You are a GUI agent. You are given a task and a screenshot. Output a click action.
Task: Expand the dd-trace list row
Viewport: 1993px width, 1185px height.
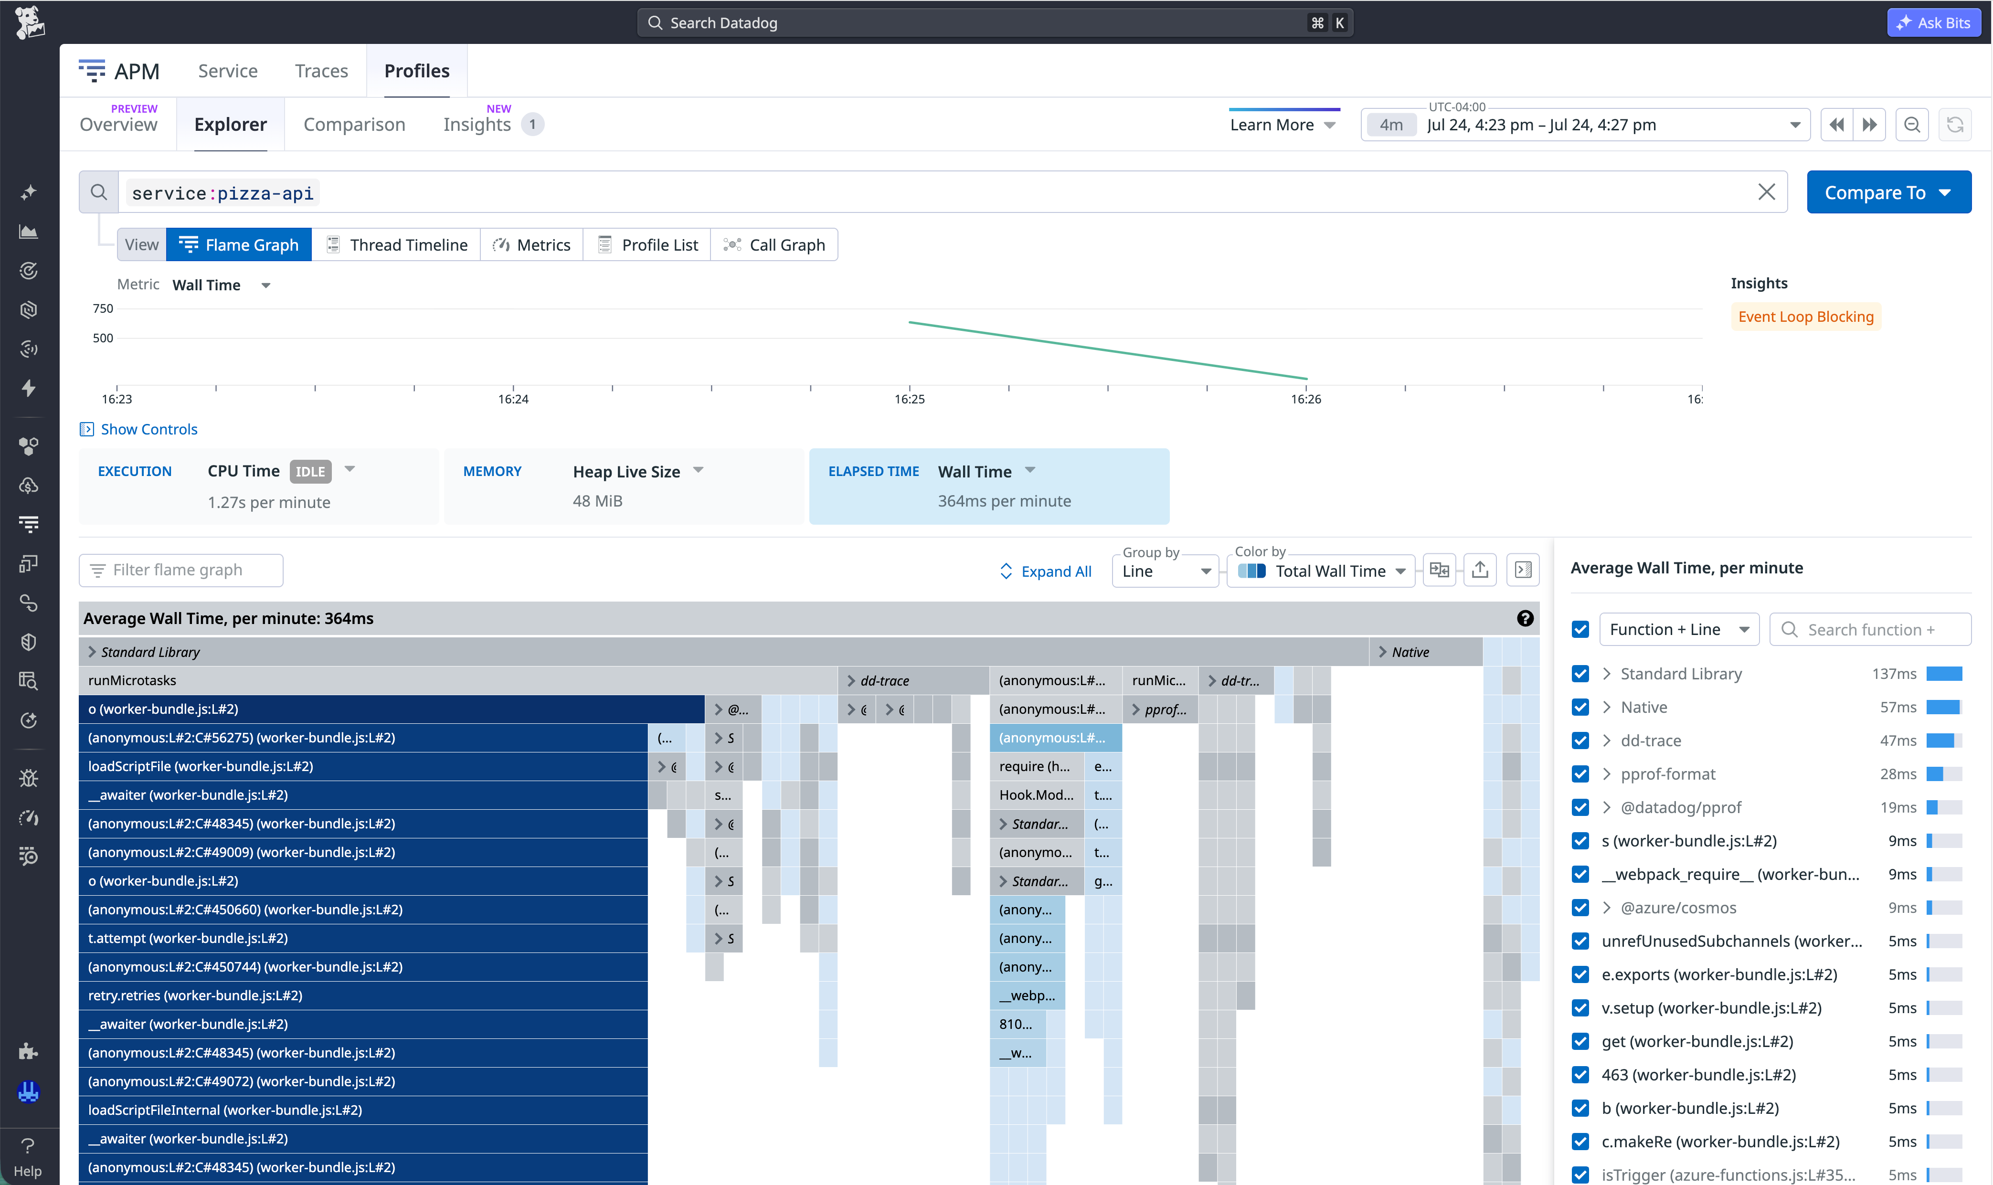point(1607,740)
